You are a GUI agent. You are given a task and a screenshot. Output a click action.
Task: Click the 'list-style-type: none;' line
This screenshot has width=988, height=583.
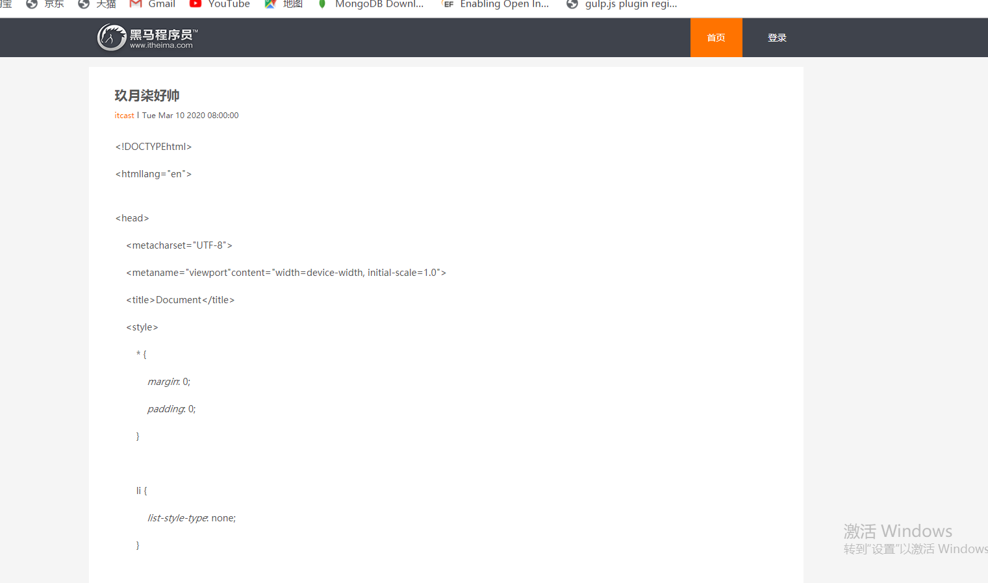click(x=192, y=518)
